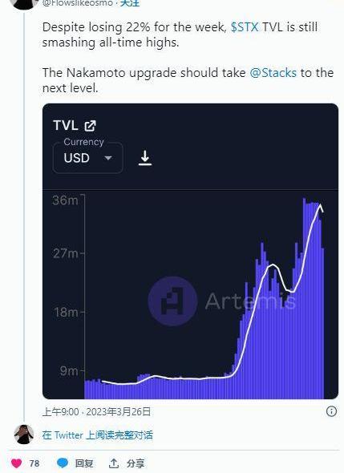Viewport: 344px width, 473px height.
Task: Read the full conversation on Twitter
Action: pyautogui.click(x=98, y=435)
